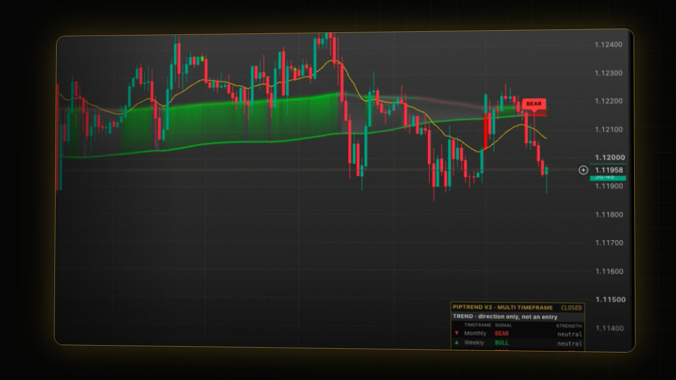Click the plus icon beside price 1.11958
676x380 pixels.
click(x=583, y=170)
